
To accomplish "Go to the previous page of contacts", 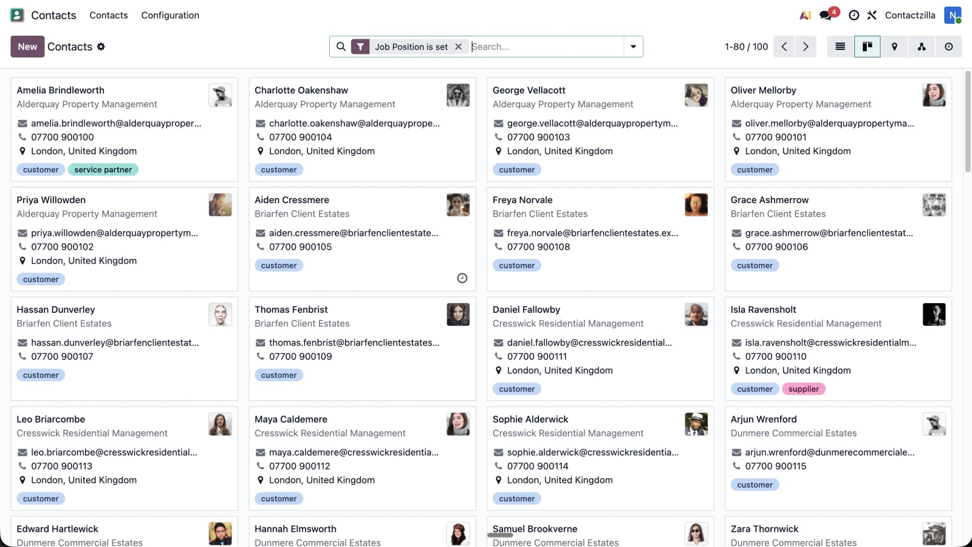I will coord(784,47).
